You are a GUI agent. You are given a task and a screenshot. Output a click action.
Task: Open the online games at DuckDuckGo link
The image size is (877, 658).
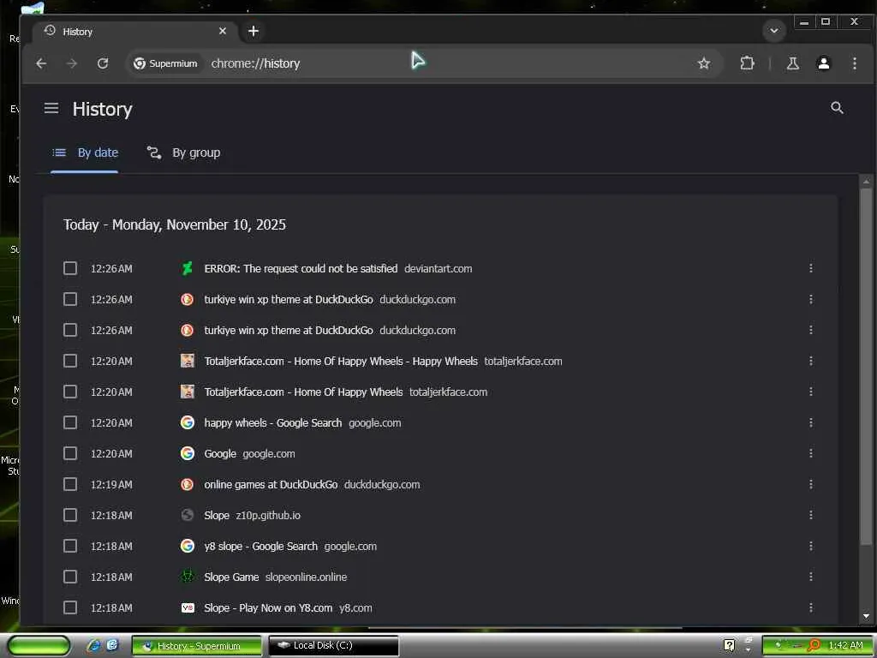[271, 484]
